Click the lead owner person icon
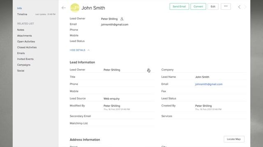Viewport: 263px width, 147px height. pos(122,19)
